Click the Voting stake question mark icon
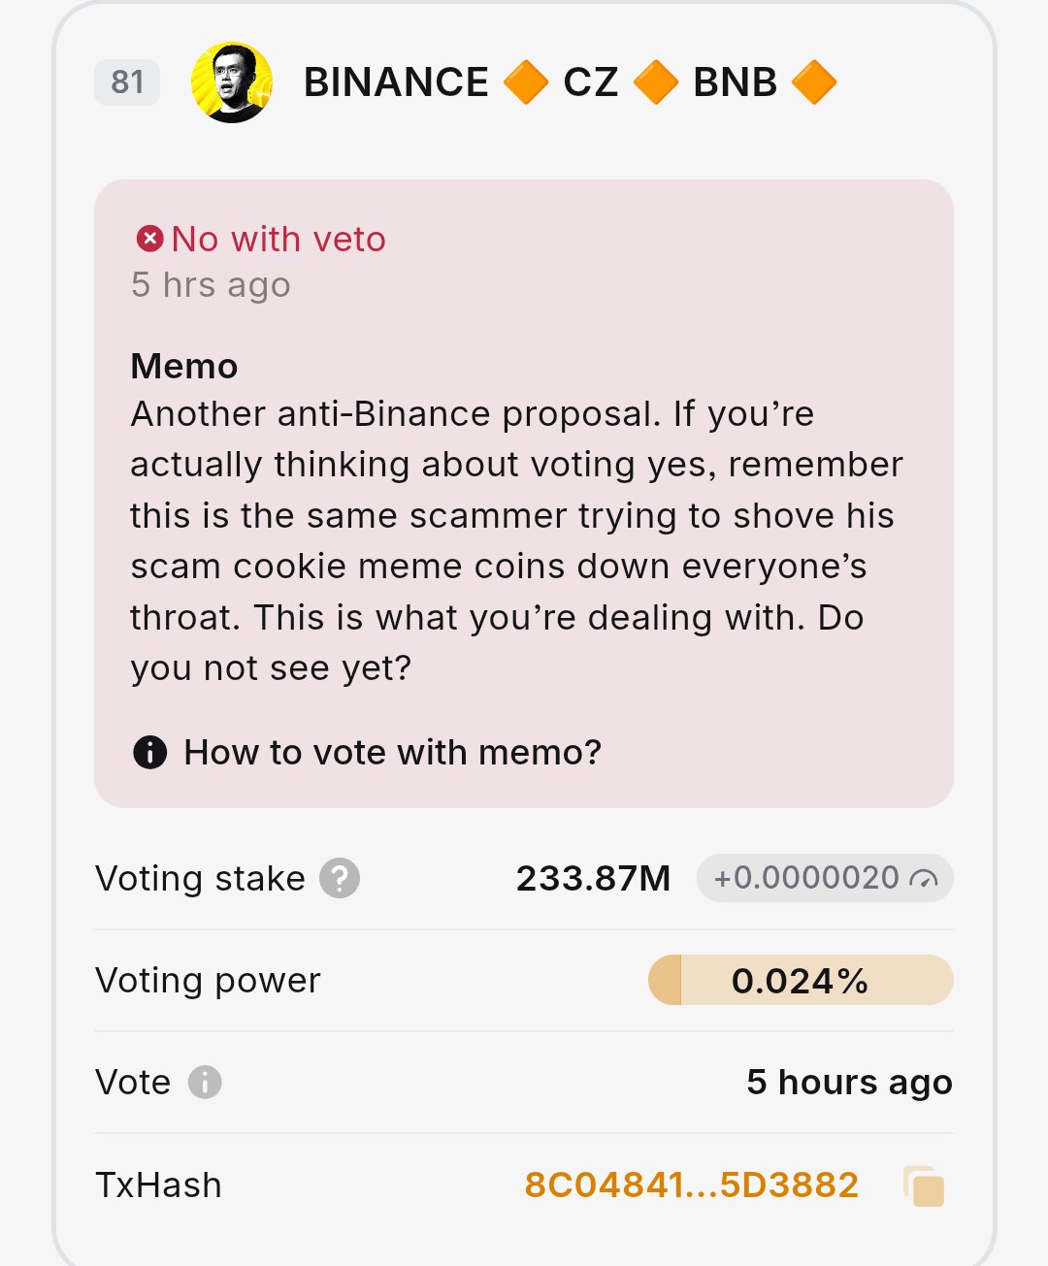Viewport: 1048px width, 1266px height. point(340,878)
